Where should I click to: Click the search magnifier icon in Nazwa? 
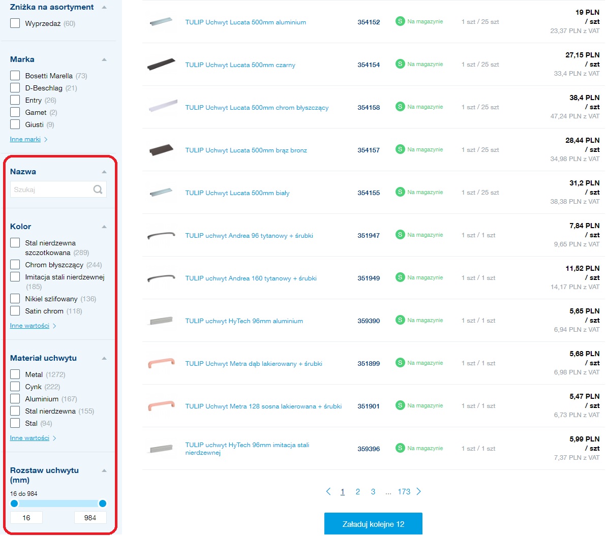pos(98,190)
